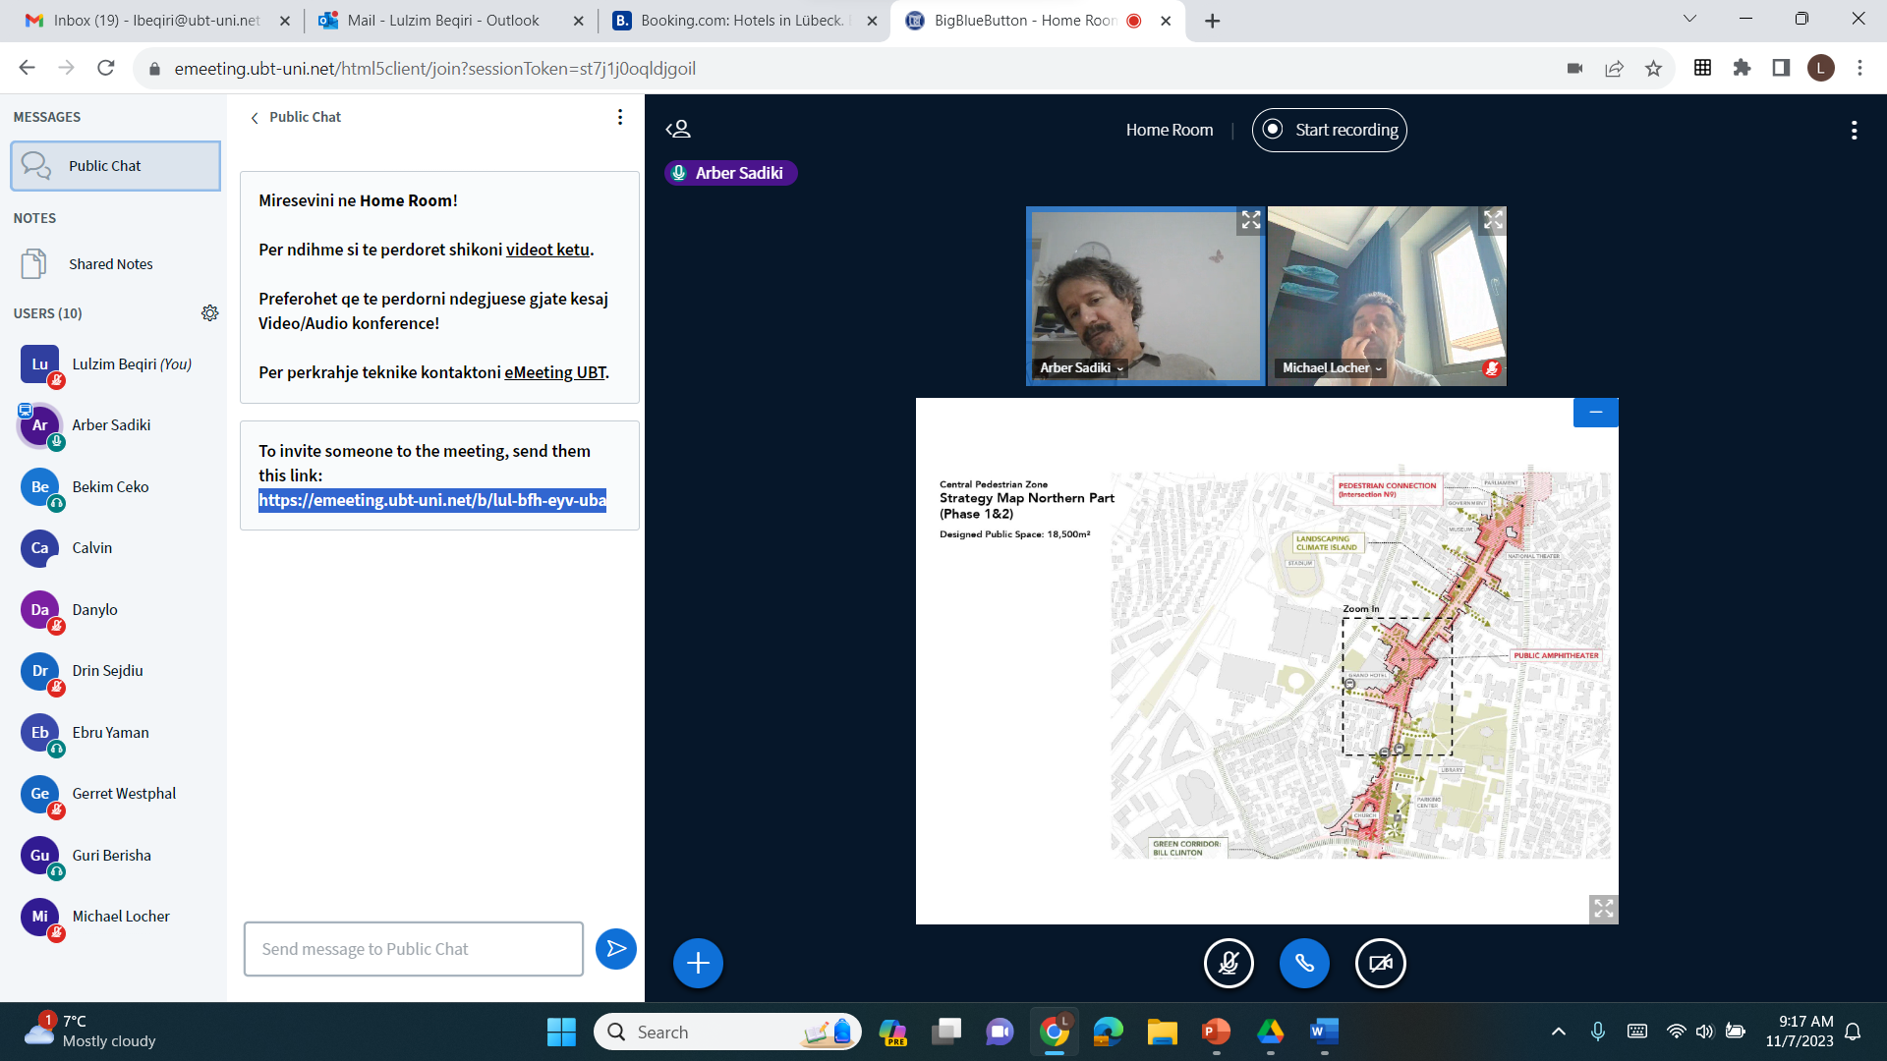Click the blue plus Actions button
This screenshot has height=1061, width=1887.
point(698,963)
